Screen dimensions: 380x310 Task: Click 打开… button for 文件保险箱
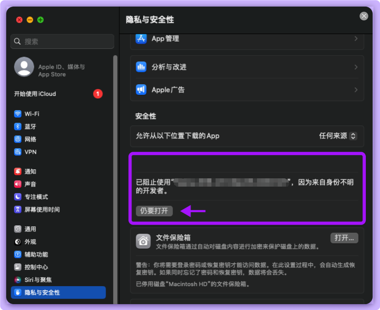tap(344, 238)
